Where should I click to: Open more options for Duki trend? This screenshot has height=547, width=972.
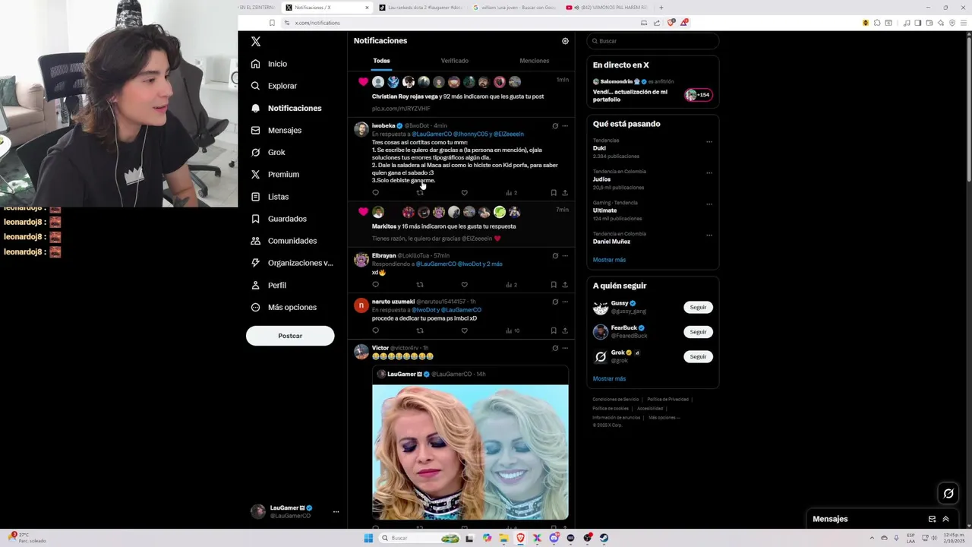click(x=709, y=142)
